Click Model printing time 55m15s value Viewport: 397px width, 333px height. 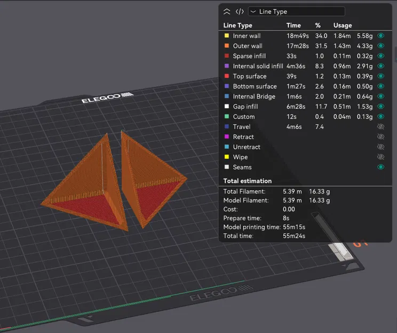tap(294, 227)
